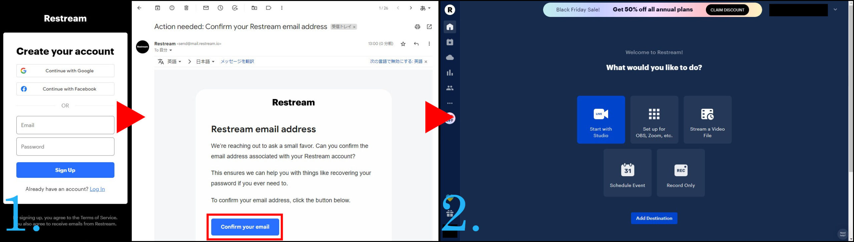Viewport: 854px width, 242px height.
Task: Click Continue with Facebook
Action: 65,89
